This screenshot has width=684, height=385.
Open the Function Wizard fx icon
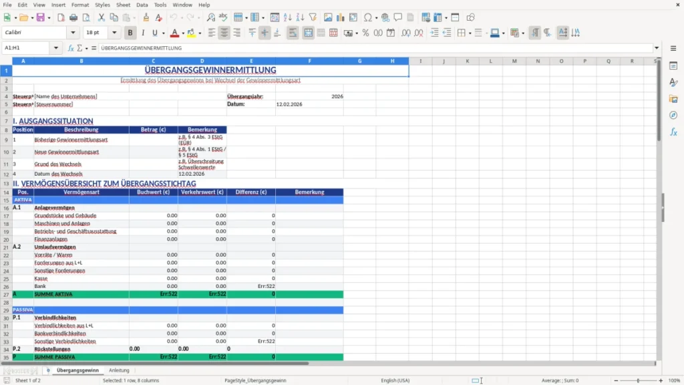[71, 48]
